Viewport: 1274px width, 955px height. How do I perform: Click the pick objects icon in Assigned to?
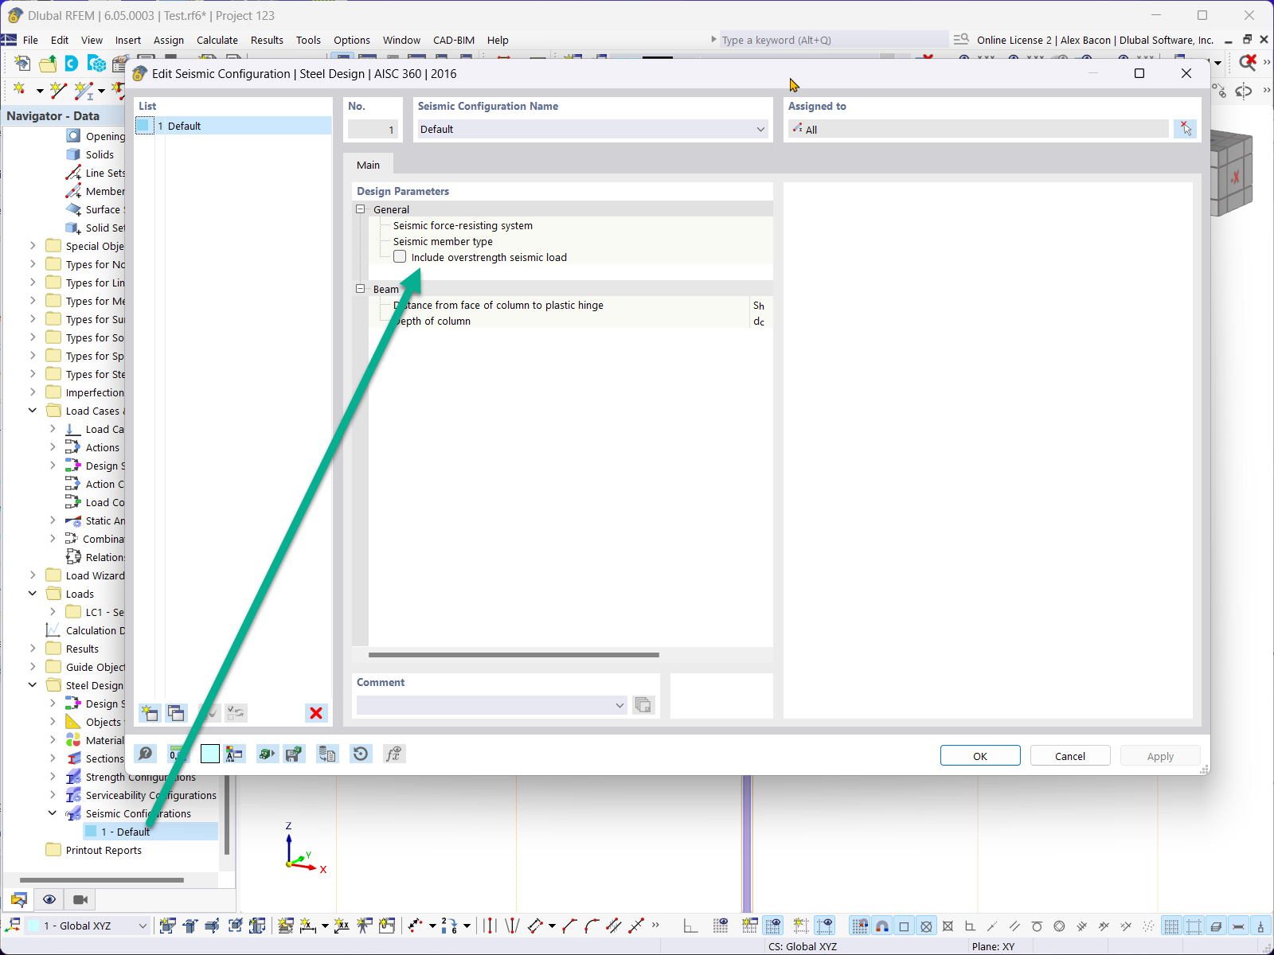[1185, 129]
